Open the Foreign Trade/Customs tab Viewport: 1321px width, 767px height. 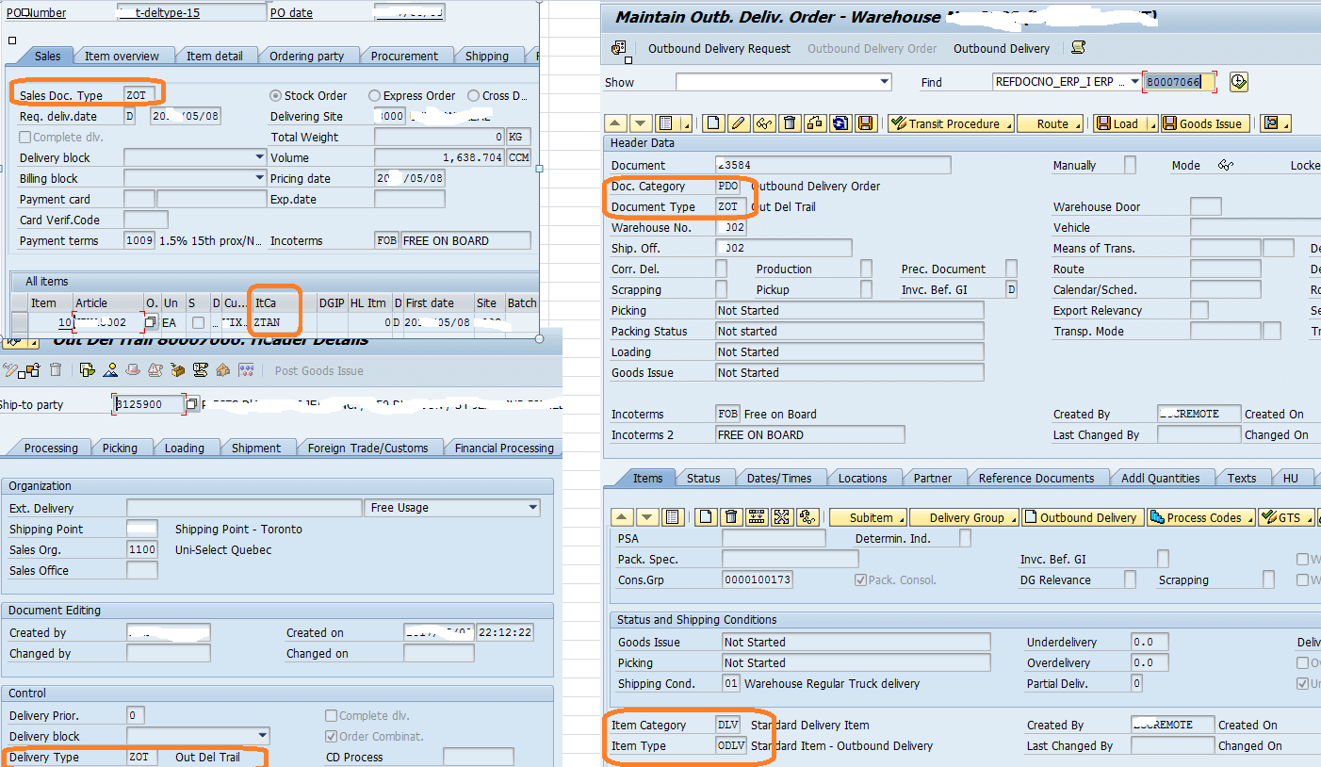click(x=368, y=448)
